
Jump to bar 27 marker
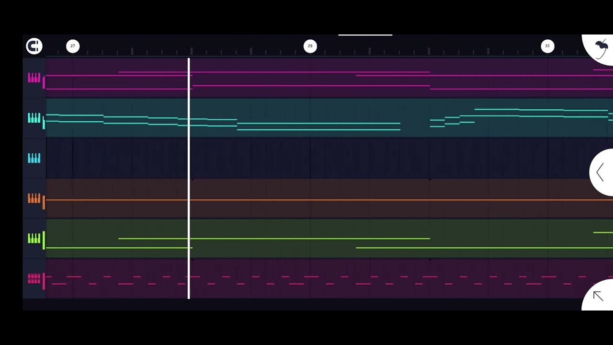point(73,46)
